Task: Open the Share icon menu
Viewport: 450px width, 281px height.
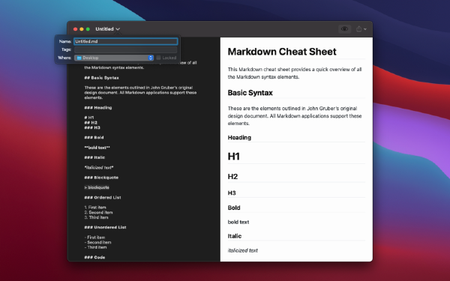Action: tap(358, 29)
